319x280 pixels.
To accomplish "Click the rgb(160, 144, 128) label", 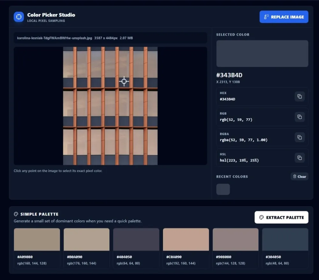I will pyautogui.click(x=32, y=263).
